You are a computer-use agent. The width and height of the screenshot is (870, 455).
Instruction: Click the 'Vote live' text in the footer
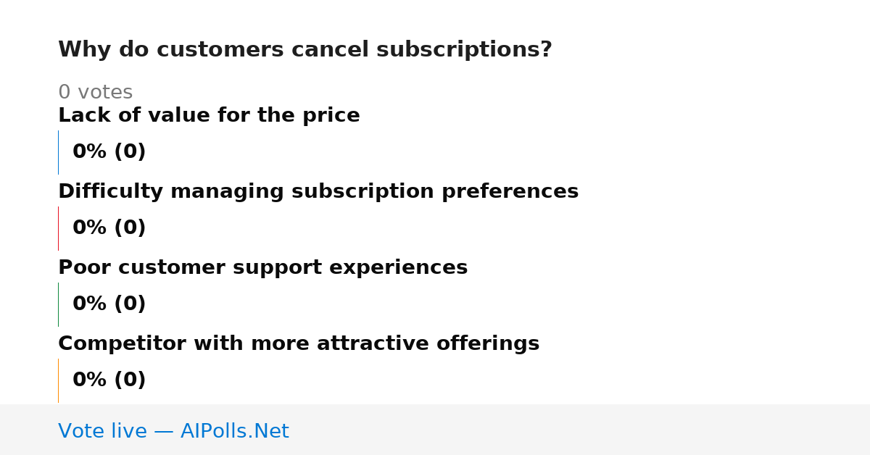click(x=102, y=432)
